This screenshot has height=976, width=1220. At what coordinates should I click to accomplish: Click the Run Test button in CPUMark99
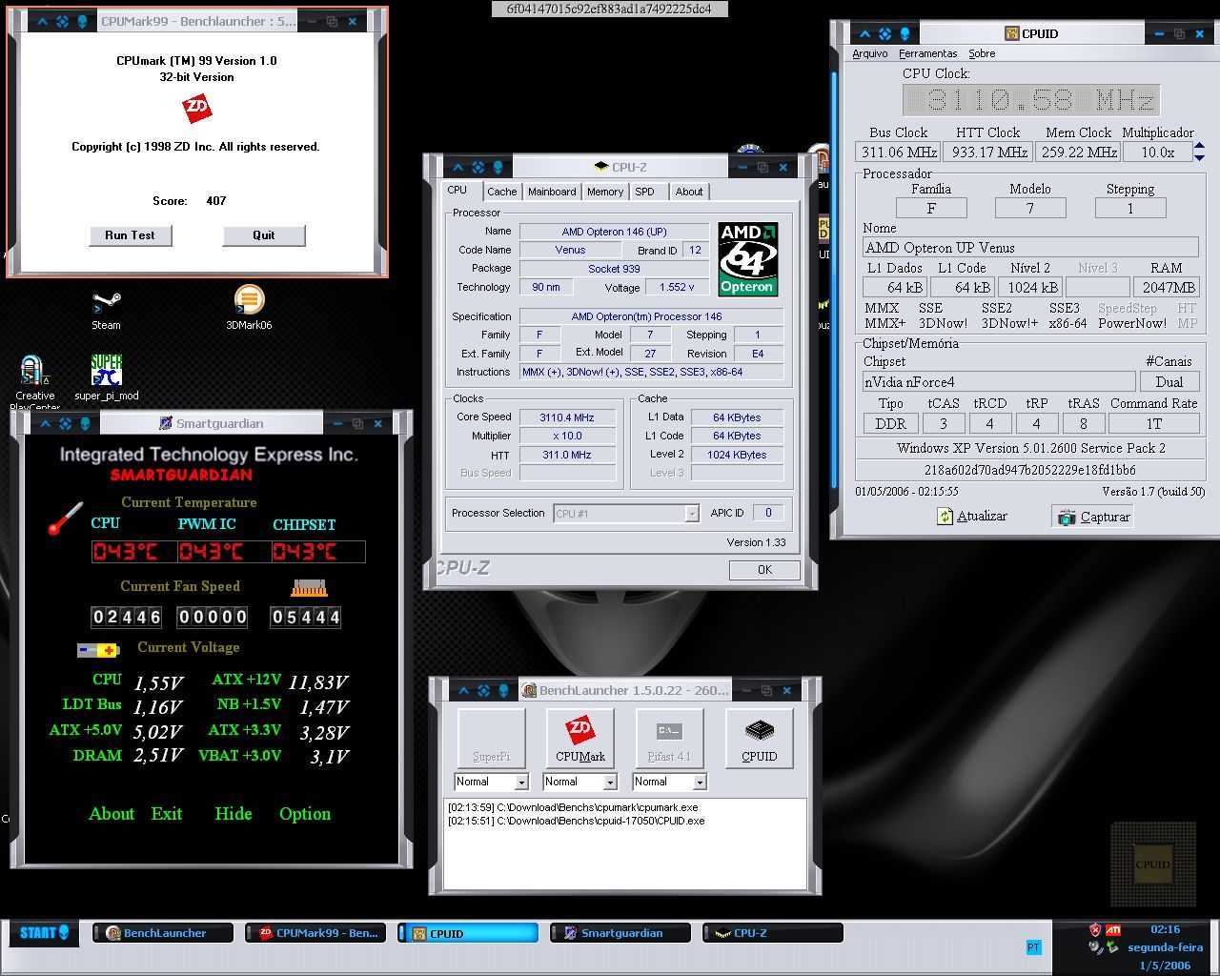[131, 235]
